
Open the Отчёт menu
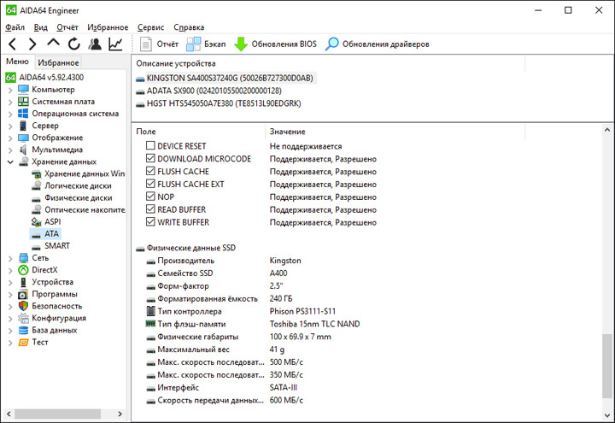67,27
